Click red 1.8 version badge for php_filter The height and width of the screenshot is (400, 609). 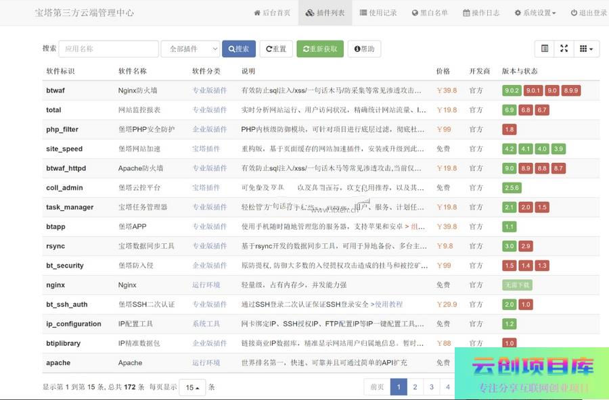click(510, 129)
